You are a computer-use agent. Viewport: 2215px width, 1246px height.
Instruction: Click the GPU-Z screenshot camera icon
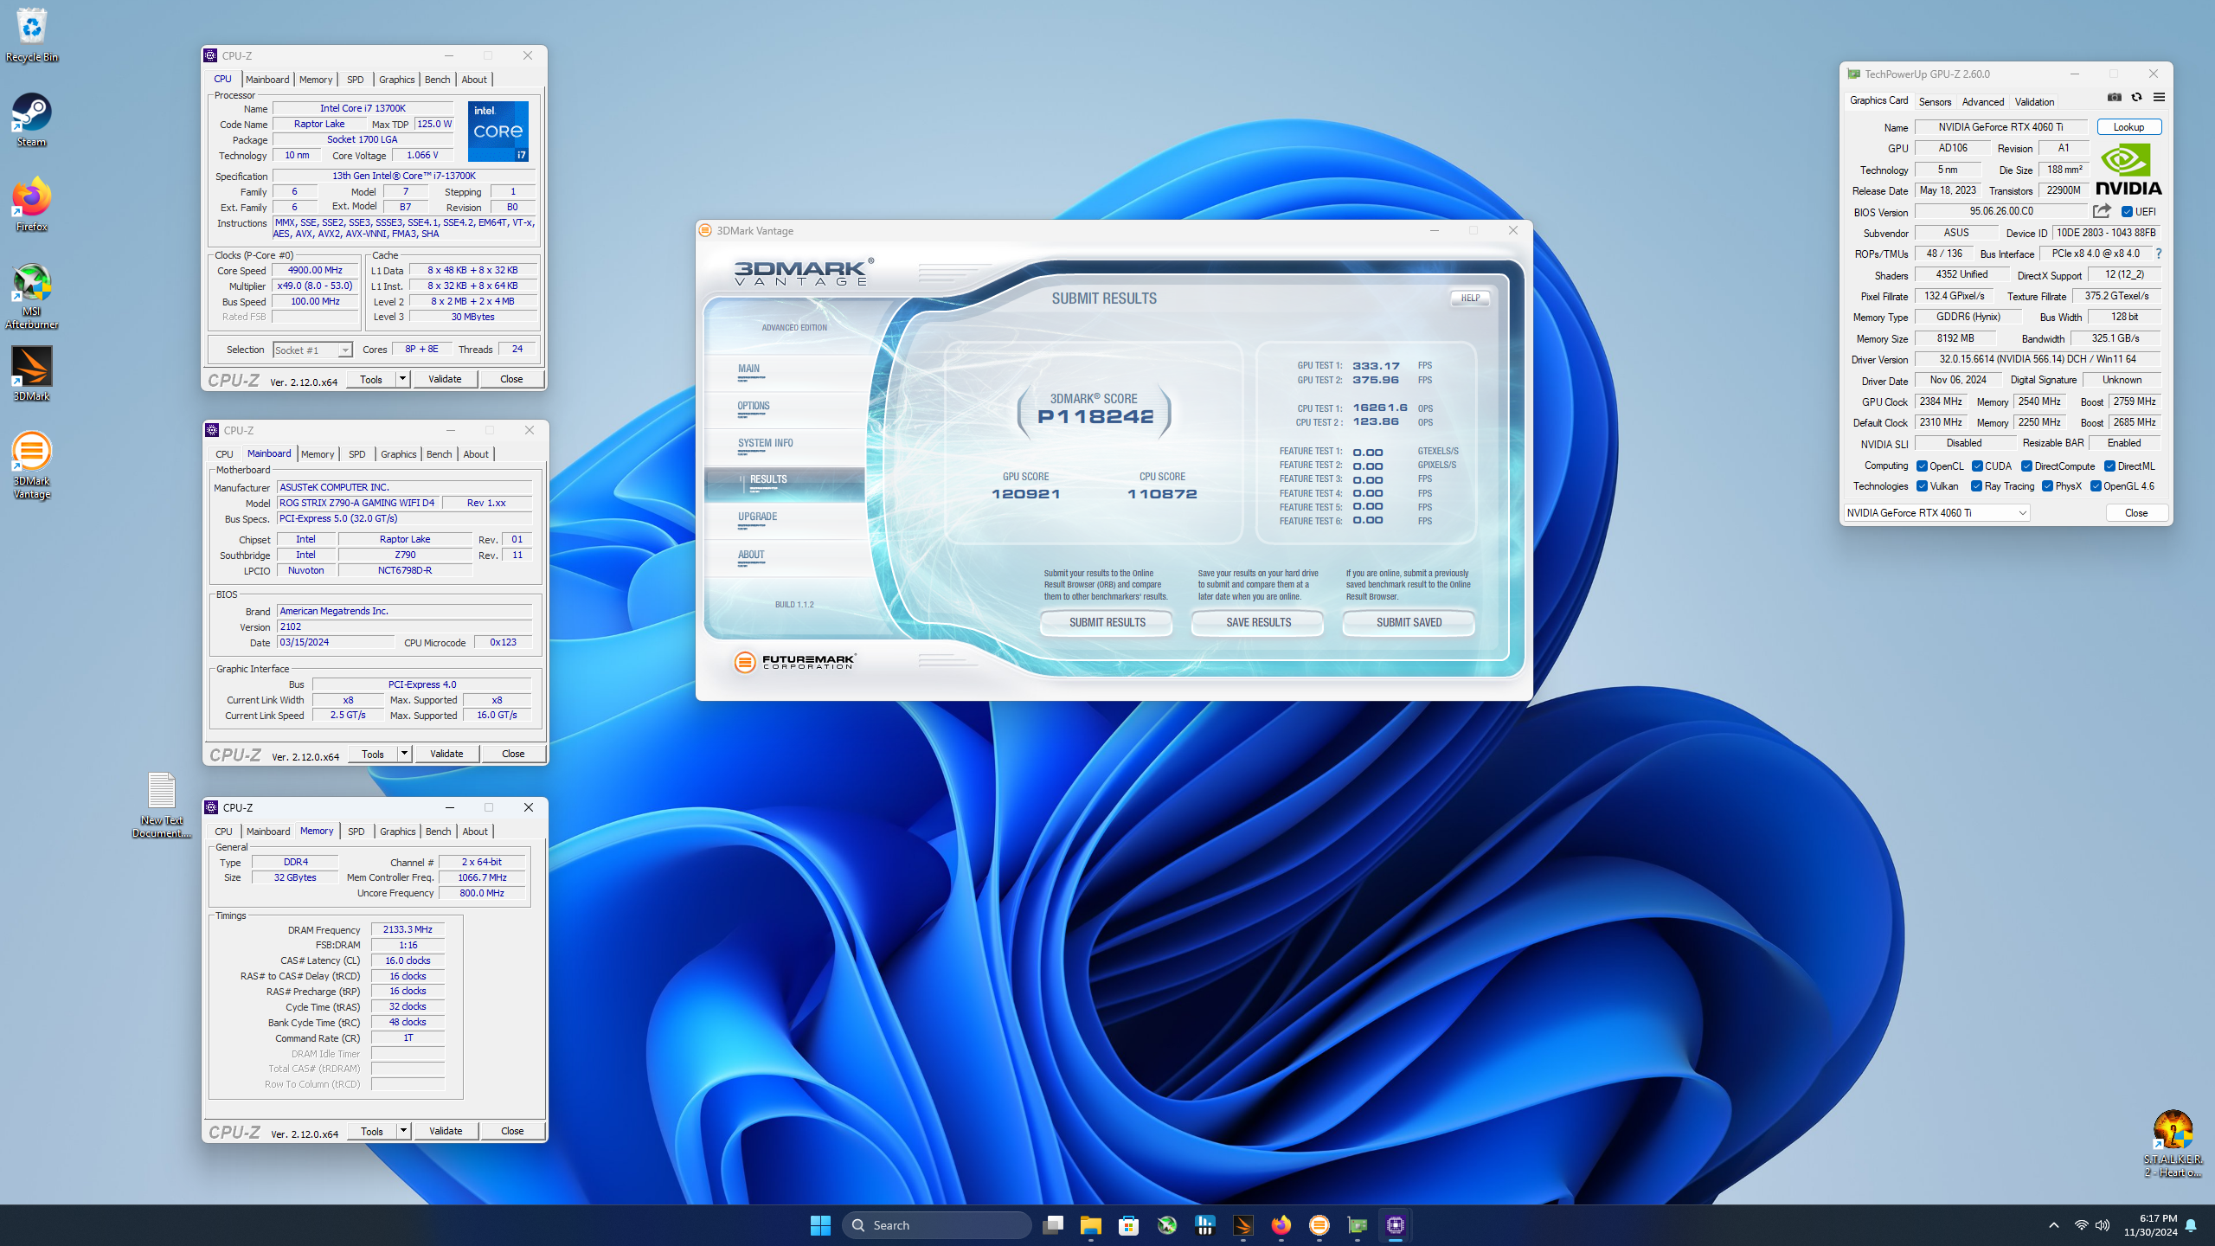2114,98
